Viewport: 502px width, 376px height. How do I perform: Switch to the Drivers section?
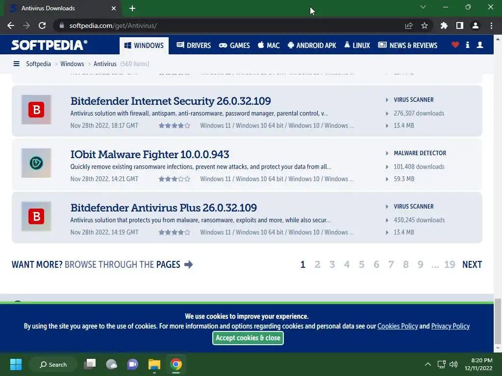(x=194, y=46)
